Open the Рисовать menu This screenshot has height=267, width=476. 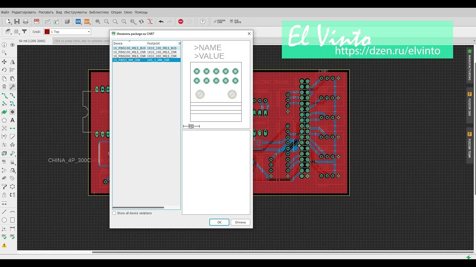point(46,12)
